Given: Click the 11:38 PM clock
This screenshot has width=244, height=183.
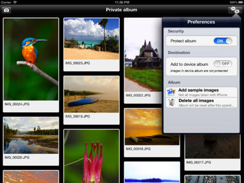Looking at the screenshot, I should pyautogui.click(x=122, y=2).
